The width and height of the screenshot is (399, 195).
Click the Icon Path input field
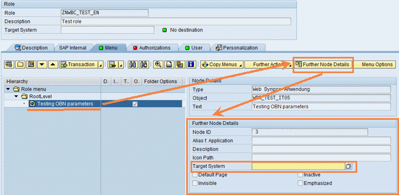(x=321, y=158)
